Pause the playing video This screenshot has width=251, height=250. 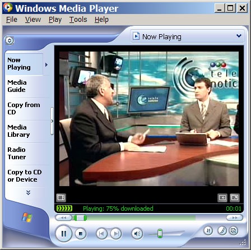(x=64, y=234)
